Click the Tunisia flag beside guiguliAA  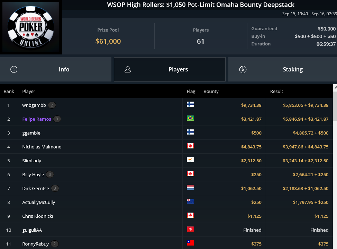tap(190, 229)
